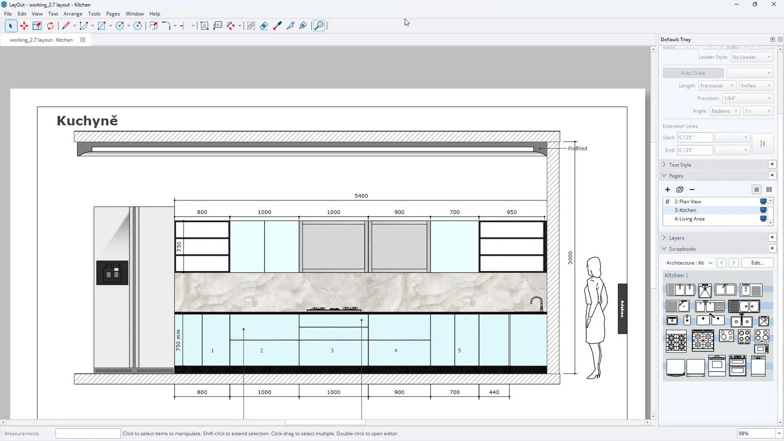Toggle presentation visibility for the Plan View page
The width and height of the screenshot is (784, 441).
763,201
